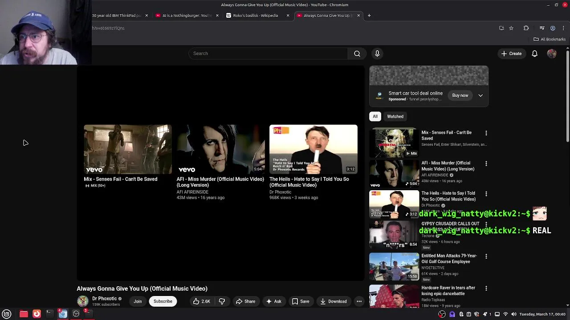
Task: Install this page as an app icon
Action: point(501,28)
